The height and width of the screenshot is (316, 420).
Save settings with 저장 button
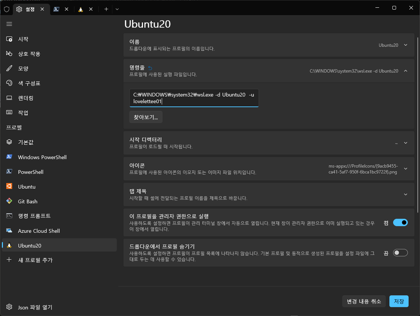click(399, 301)
